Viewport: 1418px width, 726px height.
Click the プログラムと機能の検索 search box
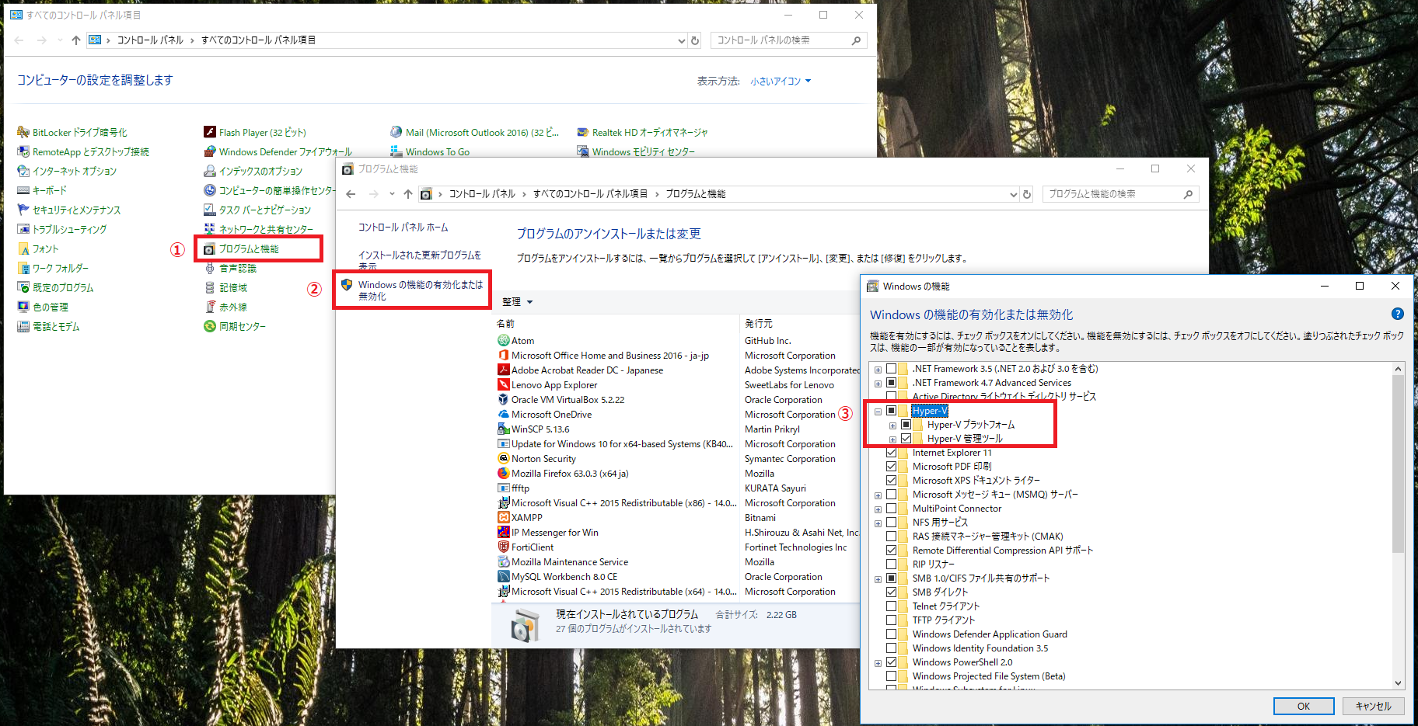pyautogui.click(x=1112, y=194)
